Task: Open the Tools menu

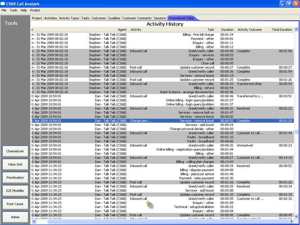Action: [13, 10]
